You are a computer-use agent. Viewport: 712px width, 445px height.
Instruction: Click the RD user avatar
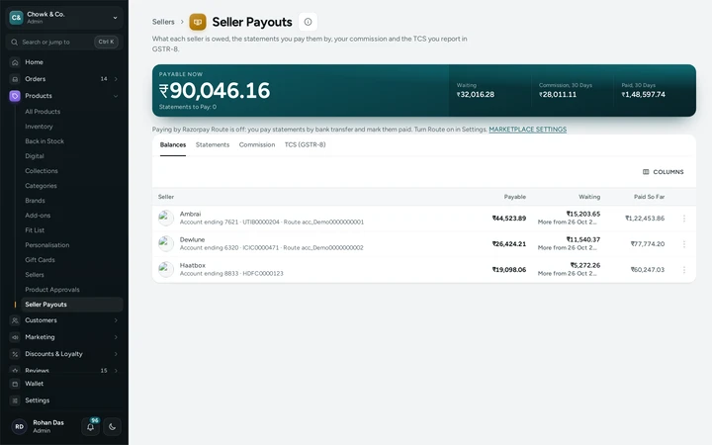(x=19, y=427)
